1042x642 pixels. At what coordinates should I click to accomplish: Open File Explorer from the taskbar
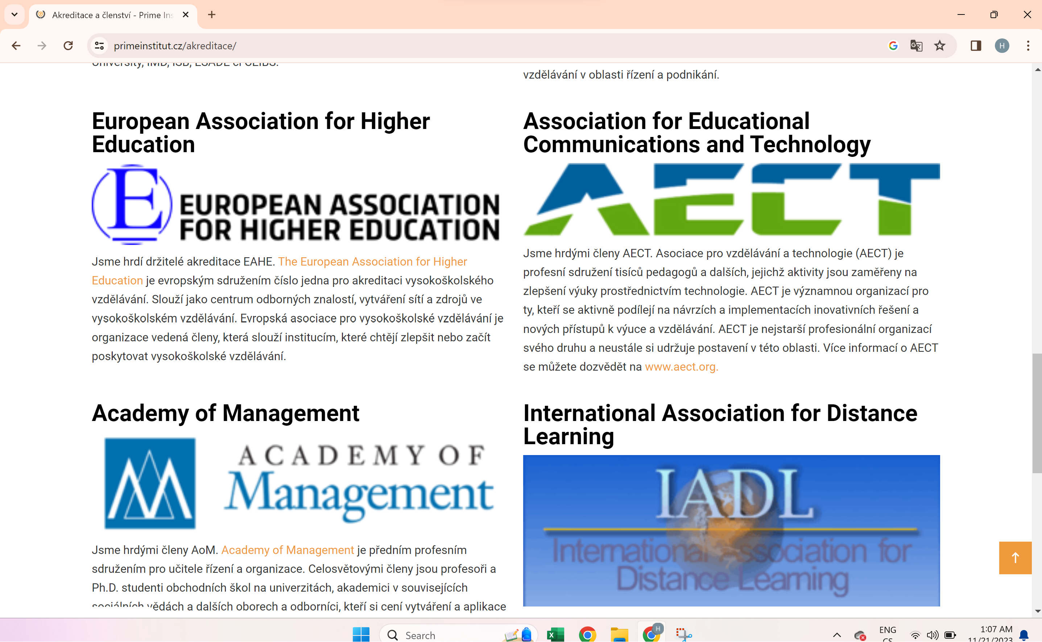click(x=619, y=634)
